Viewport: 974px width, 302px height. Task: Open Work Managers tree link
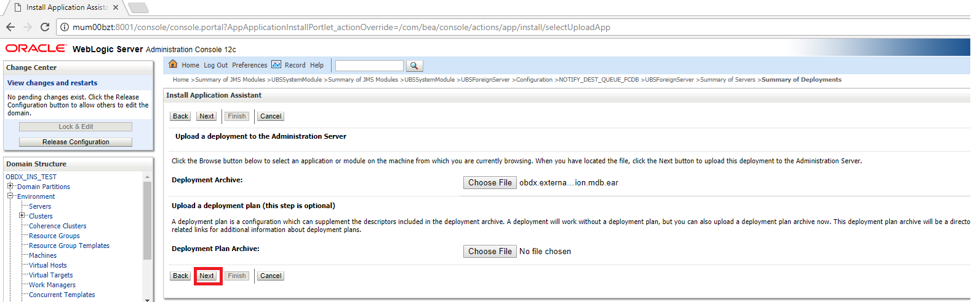[x=52, y=285]
